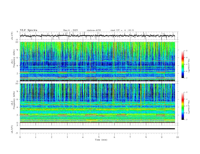Click the 5 minute tick label
The image size is (200, 154).
click(x=99, y=137)
